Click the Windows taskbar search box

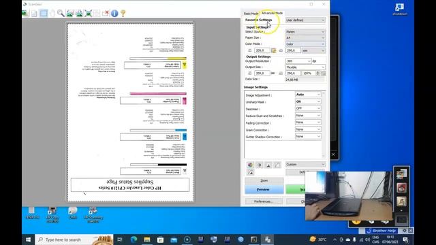pyautogui.click(x=74, y=240)
